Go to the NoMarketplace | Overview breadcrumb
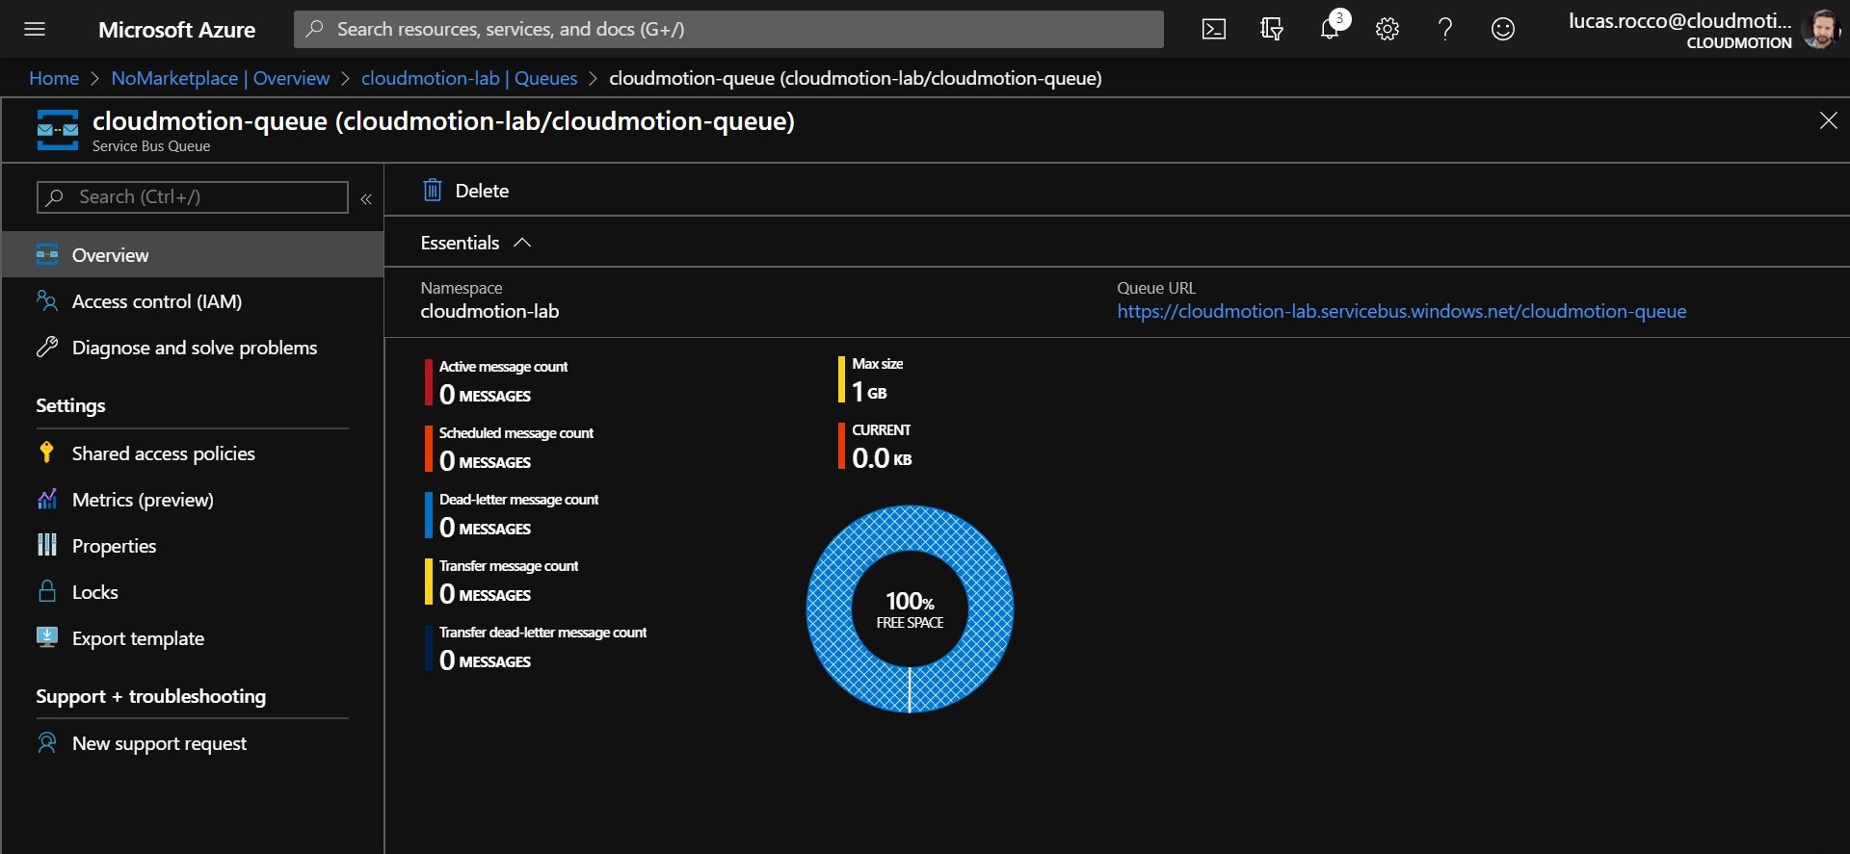The image size is (1850, 854). 220,78
